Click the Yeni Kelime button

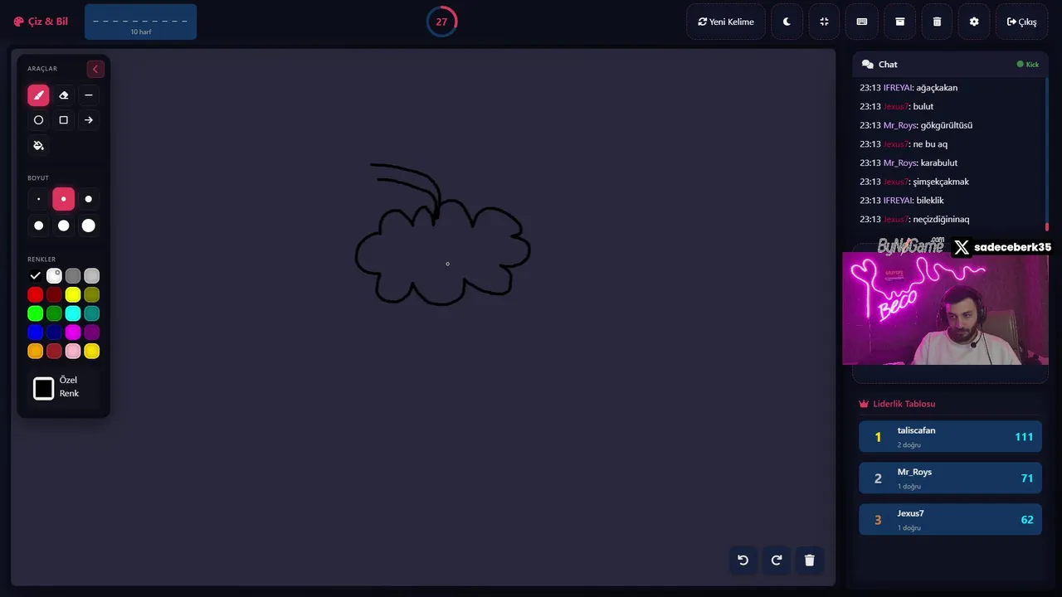click(726, 22)
